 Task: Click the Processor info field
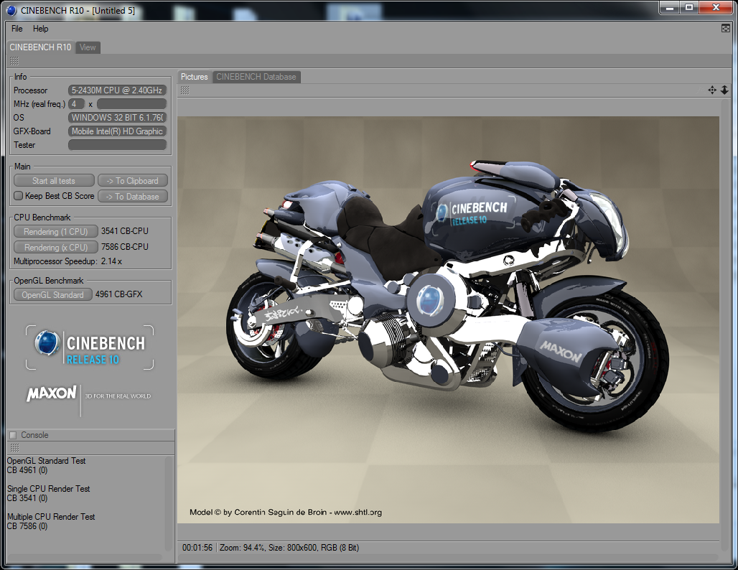(x=117, y=90)
